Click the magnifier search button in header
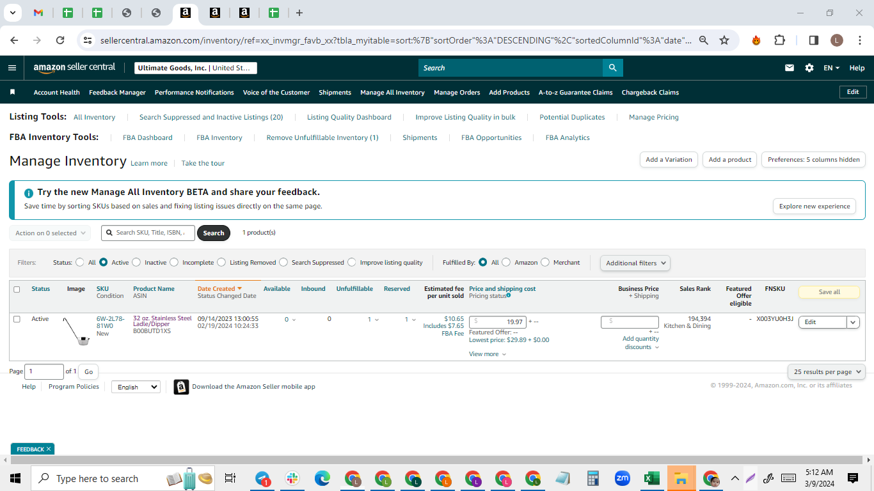 pyautogui.click(x=612, y=68)
